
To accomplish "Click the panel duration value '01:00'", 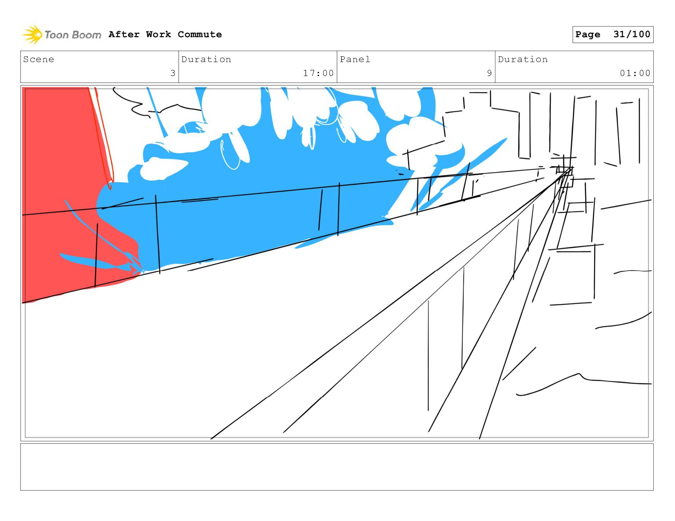I will pos(635,73).
